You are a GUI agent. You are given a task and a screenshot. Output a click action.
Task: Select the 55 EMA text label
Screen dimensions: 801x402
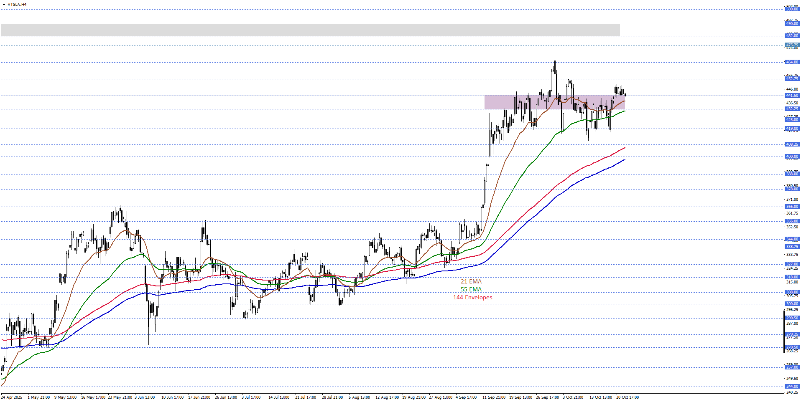471,290
